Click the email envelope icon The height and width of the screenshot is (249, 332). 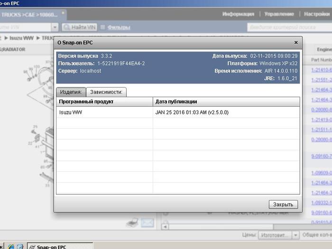(x=148, y=222)
